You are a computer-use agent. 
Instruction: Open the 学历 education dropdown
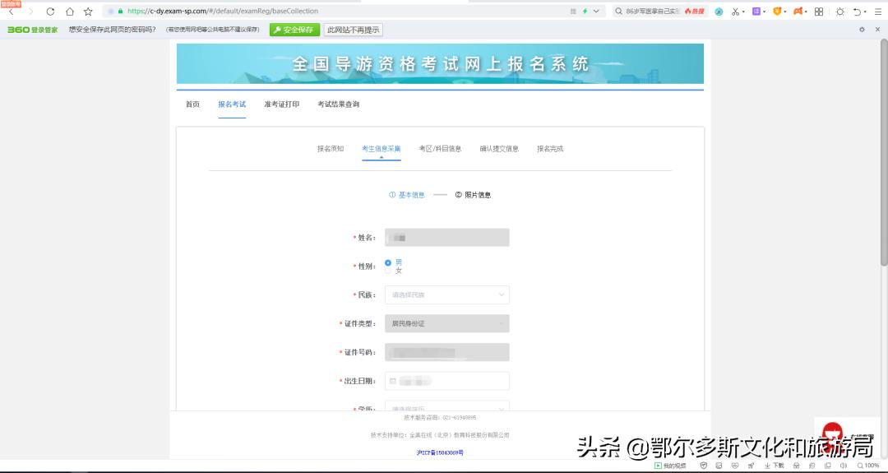pyautogui.click(x=446, y=406)
